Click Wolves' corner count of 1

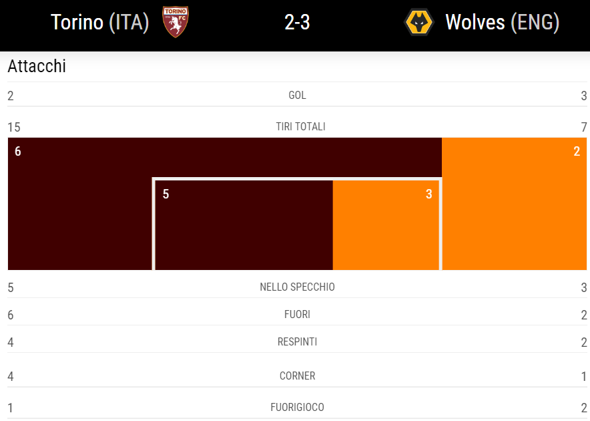pyautogui.click(x=583, y=377)
